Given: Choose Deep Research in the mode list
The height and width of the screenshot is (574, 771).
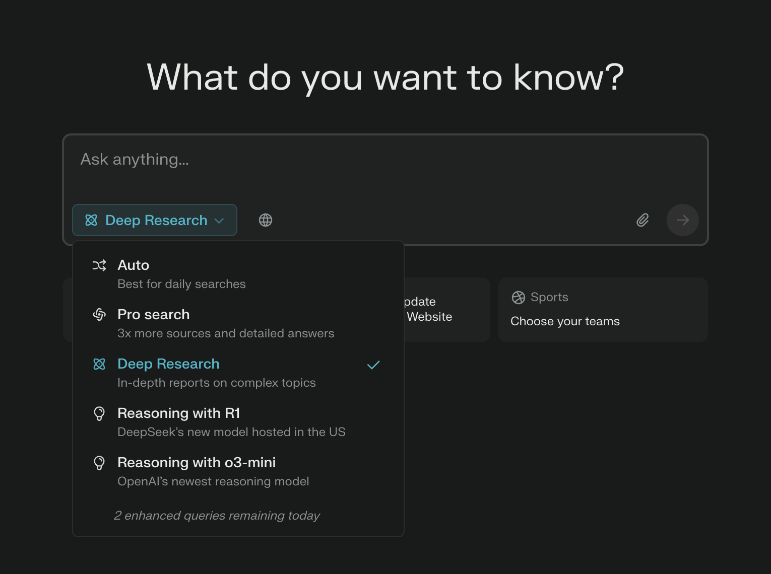Looking at the screenshot, I should (238, 373).
